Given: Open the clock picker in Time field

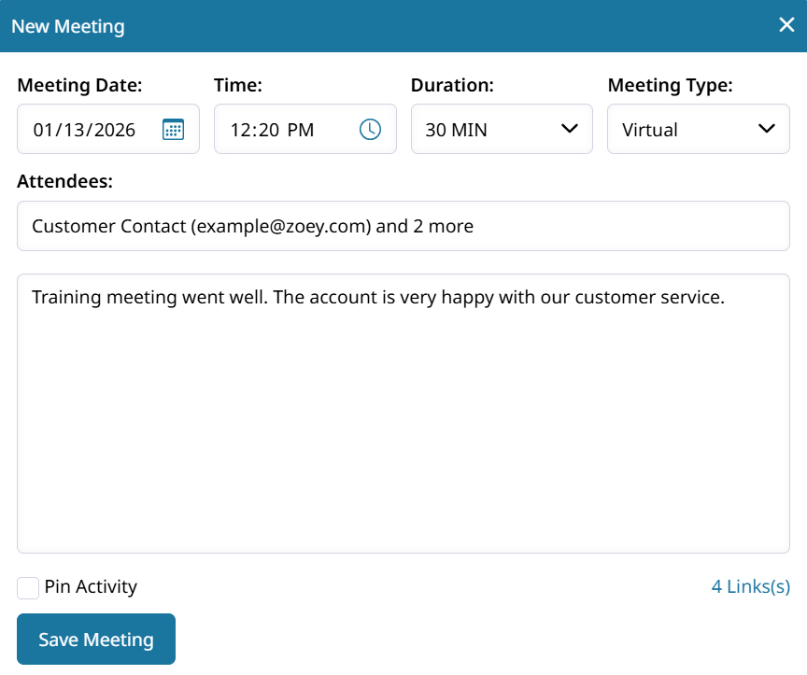Looking at the screenshot, I should pos(370,129).
